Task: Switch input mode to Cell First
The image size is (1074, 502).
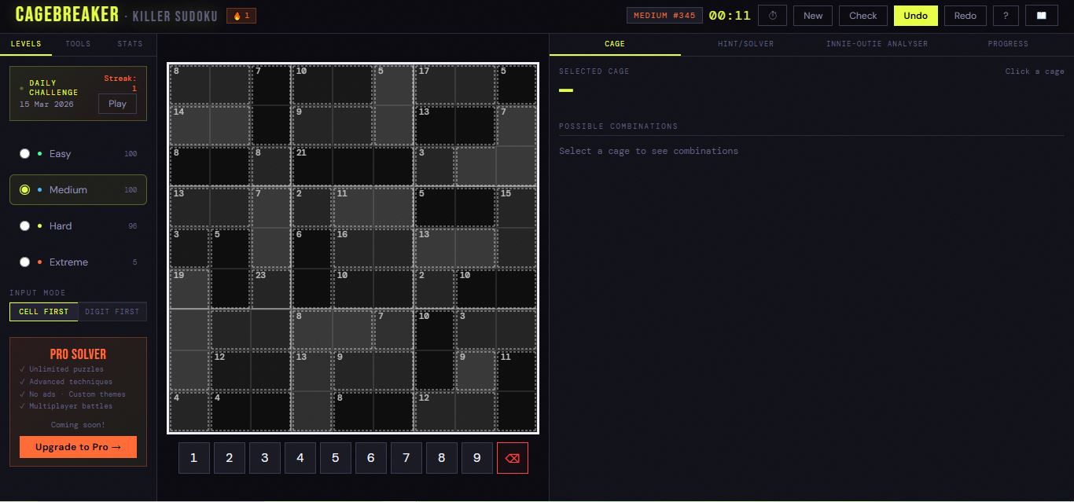Action: 44,312
